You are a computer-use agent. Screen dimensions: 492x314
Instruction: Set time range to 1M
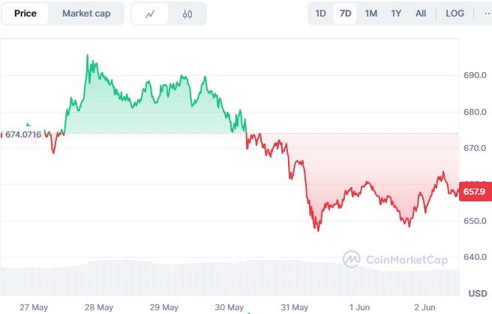[x=370, y=14]
